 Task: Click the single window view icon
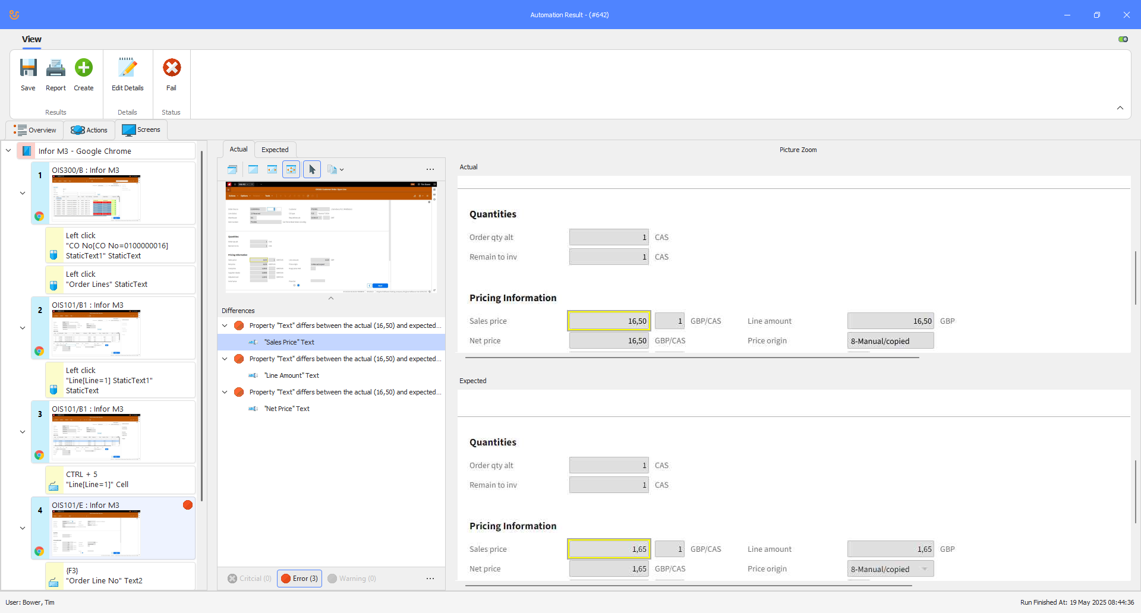coord(253,169)
